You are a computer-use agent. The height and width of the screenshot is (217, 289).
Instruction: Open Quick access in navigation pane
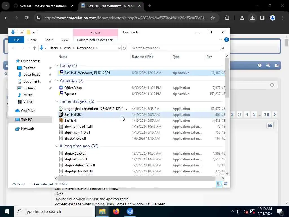[x=30, y=61]
